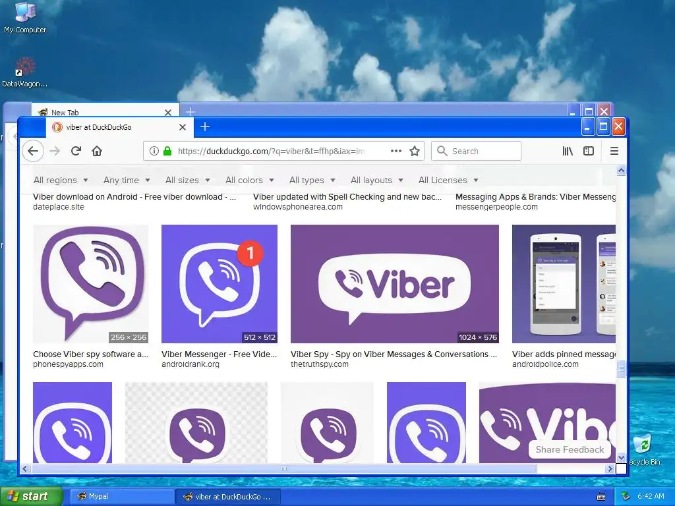Image resolution: width=675 pixels, height=506 pixels.
Task: Bookmark this page with the star icon
Action: [x=415, y=151]
